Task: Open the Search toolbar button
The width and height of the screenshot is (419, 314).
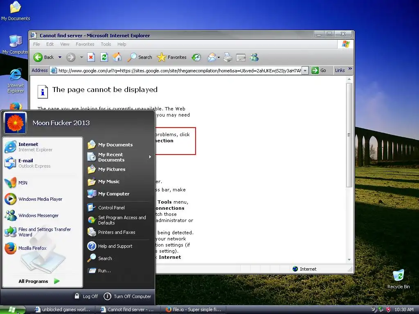Action: coord(140,57)
